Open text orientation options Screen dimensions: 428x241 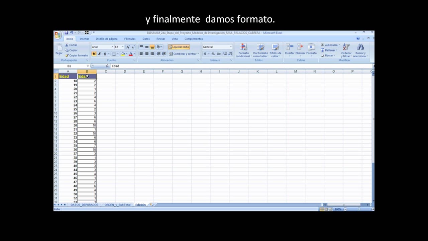[159, 47]
